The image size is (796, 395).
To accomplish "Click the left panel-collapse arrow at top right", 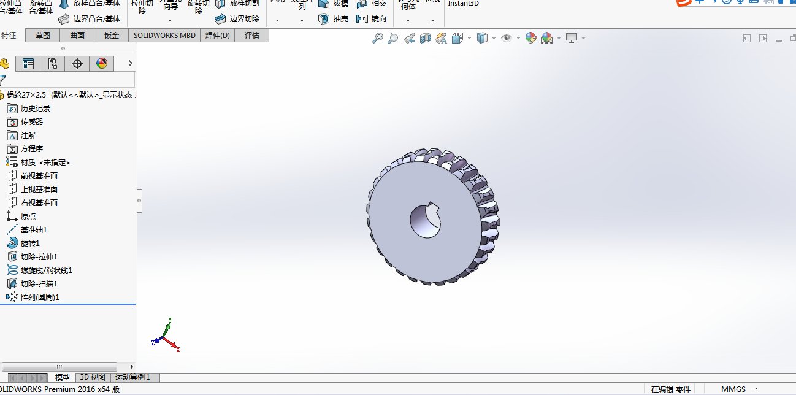I will point(747,38).
